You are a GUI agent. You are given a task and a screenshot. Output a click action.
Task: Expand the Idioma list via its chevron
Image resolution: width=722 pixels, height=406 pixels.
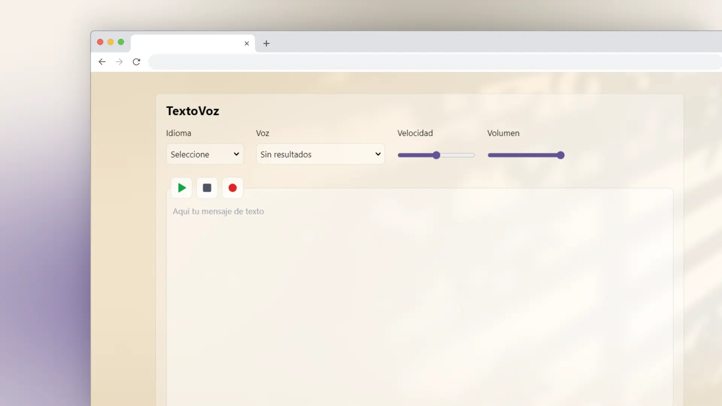coord(237,154)
